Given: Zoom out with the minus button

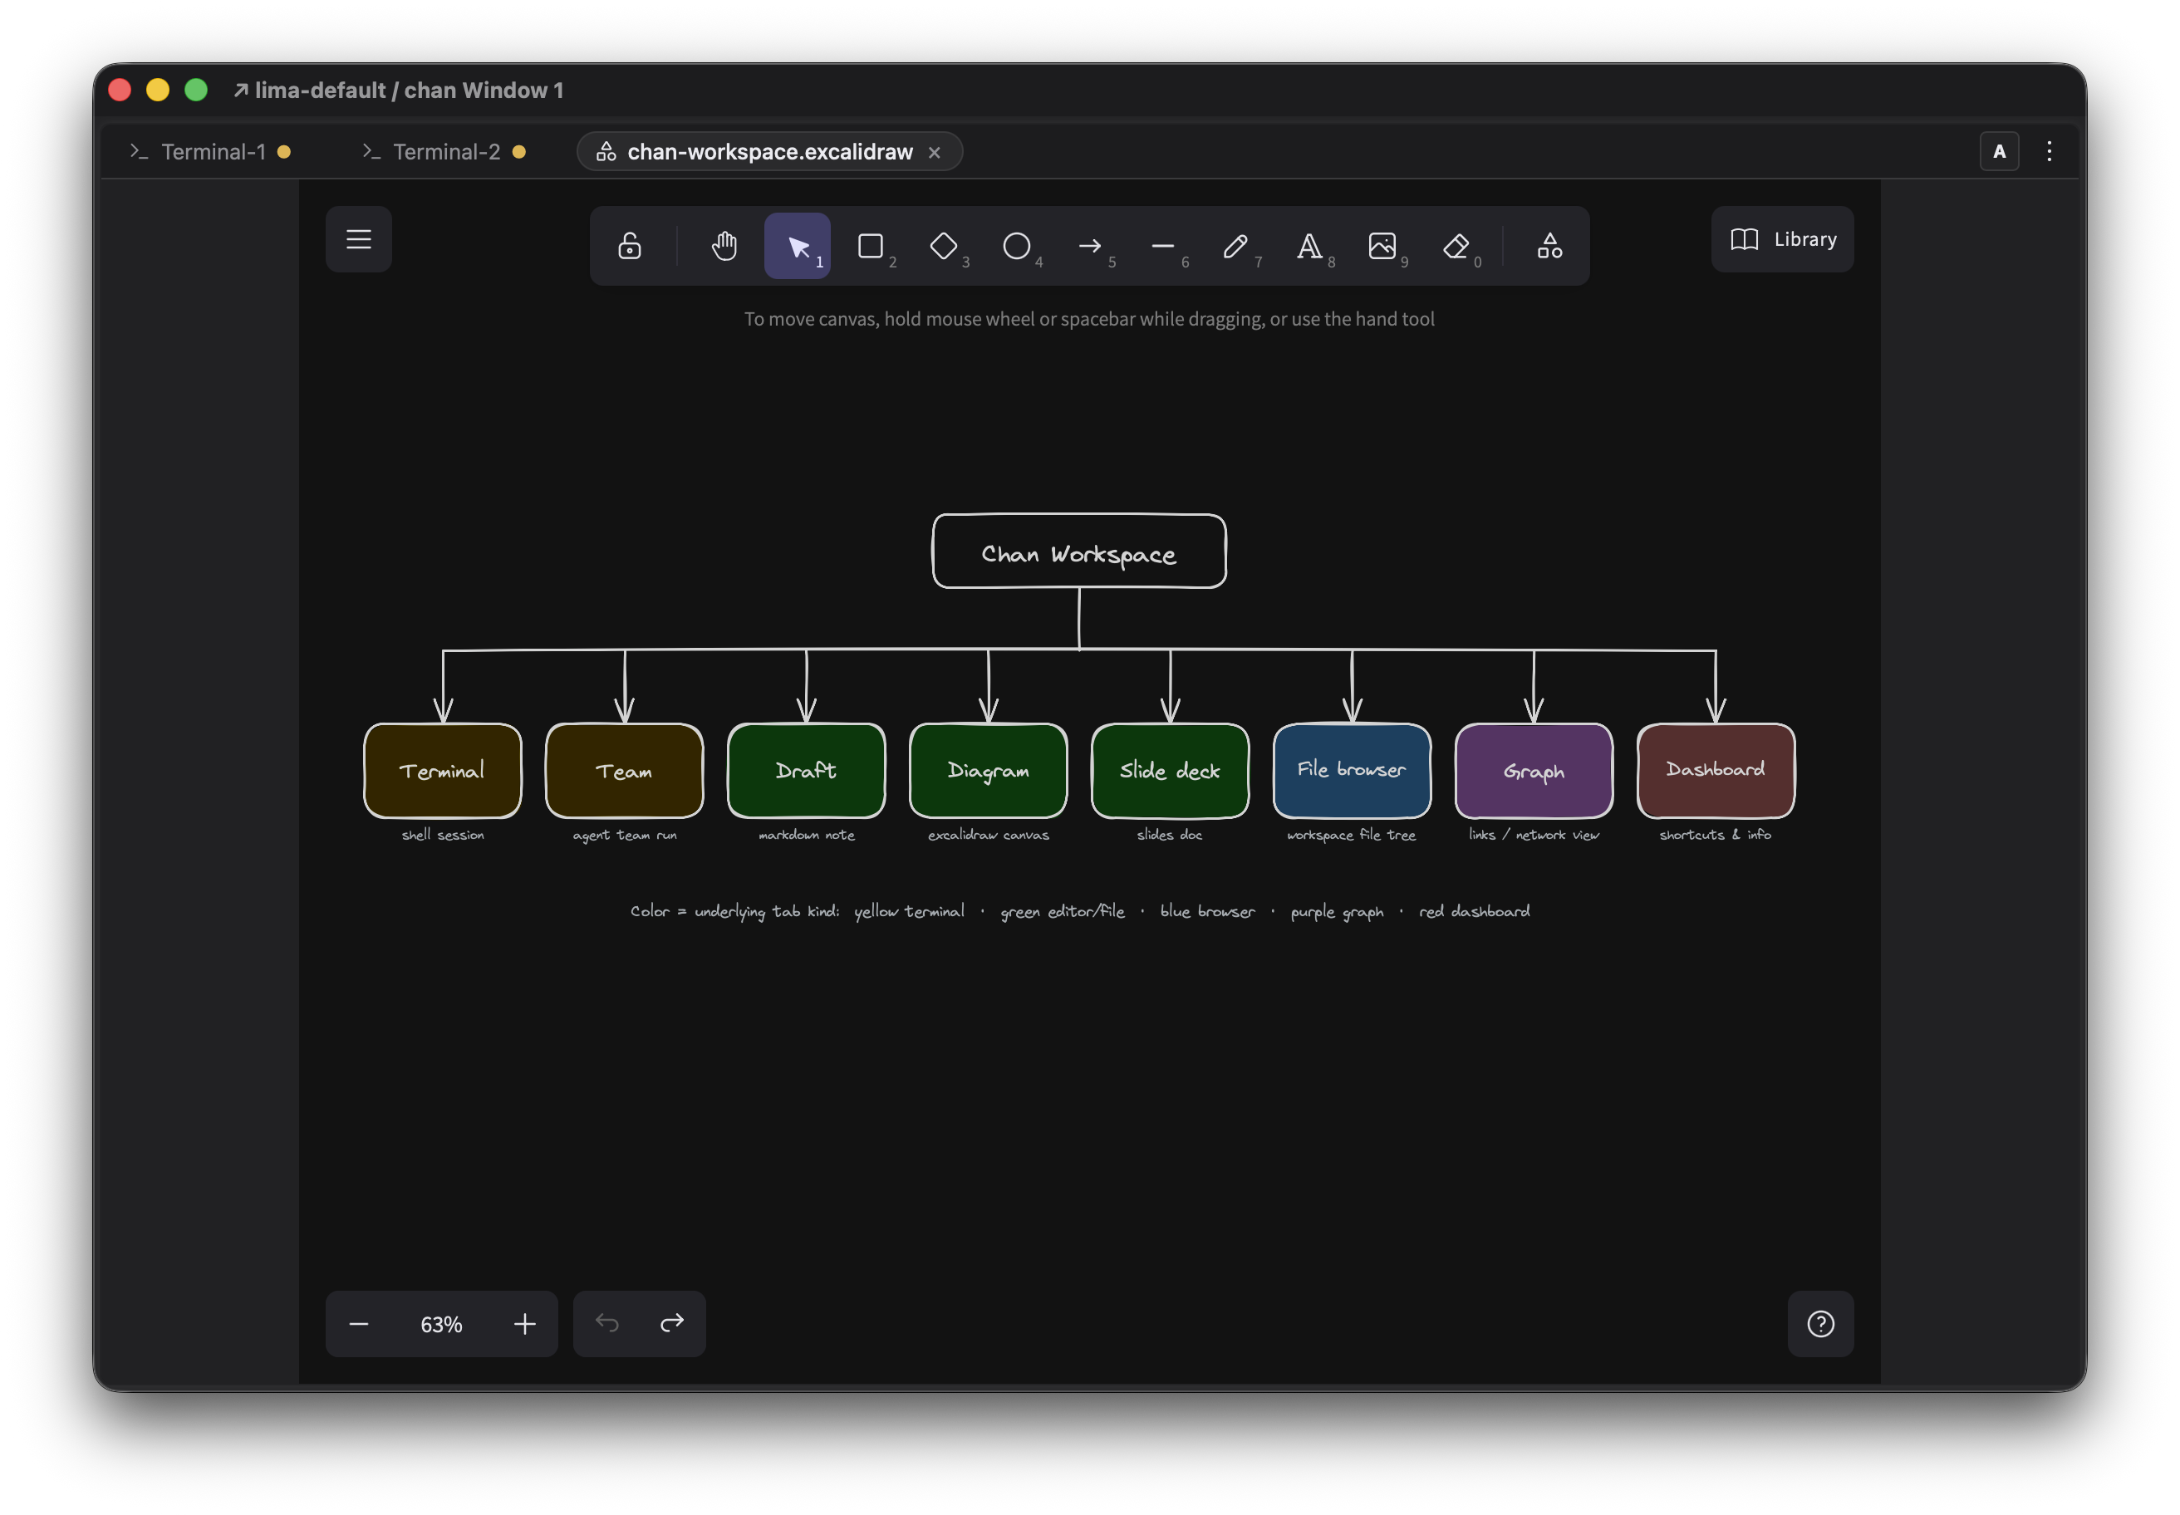Looking at the screenshot, I should click(x=358, y=1323).
